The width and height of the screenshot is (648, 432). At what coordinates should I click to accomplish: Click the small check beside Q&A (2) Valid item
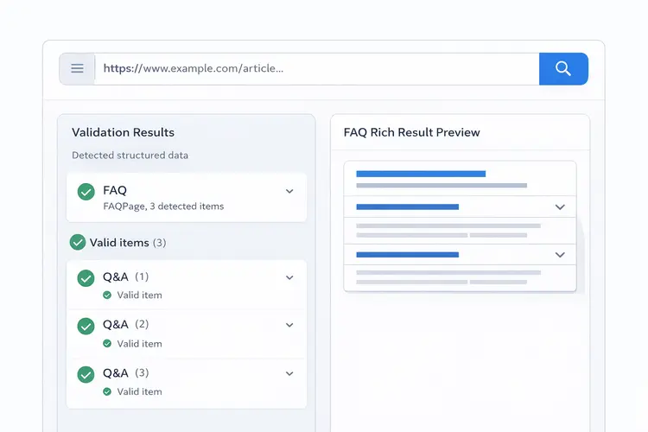click(107, 344)
